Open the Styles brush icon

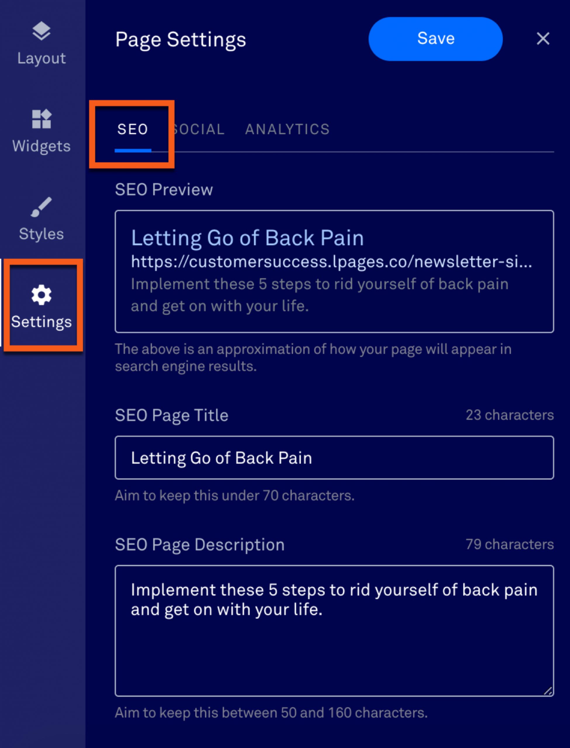(x=41, y=207)
